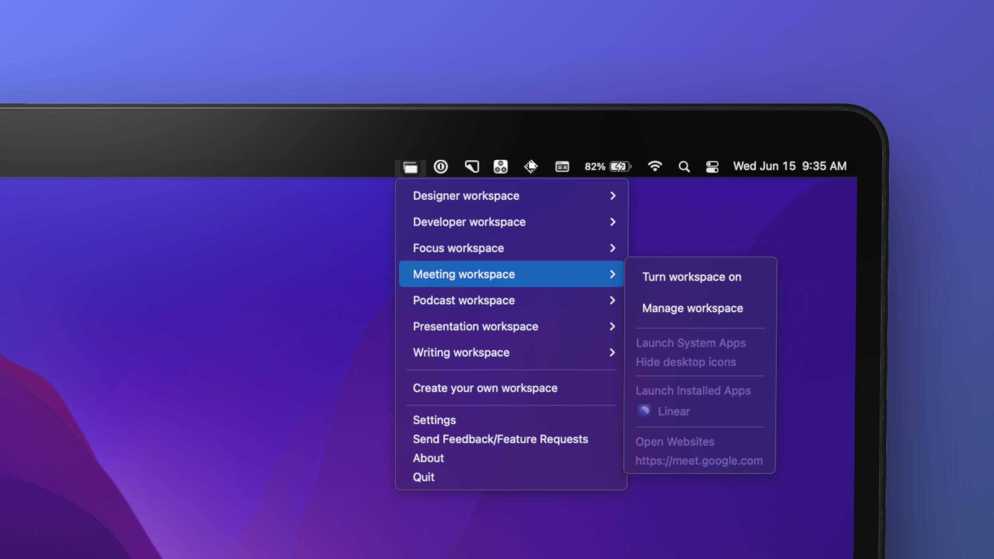Open Send Feedback/Feature Requests

click(500, 439)
